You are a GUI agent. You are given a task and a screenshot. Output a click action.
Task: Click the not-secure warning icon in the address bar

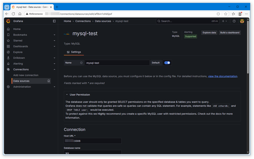coord(27,14)
